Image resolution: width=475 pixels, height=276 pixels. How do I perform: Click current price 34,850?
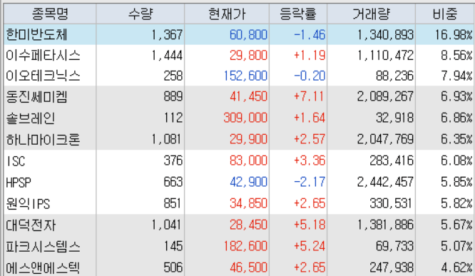(248, 203)
